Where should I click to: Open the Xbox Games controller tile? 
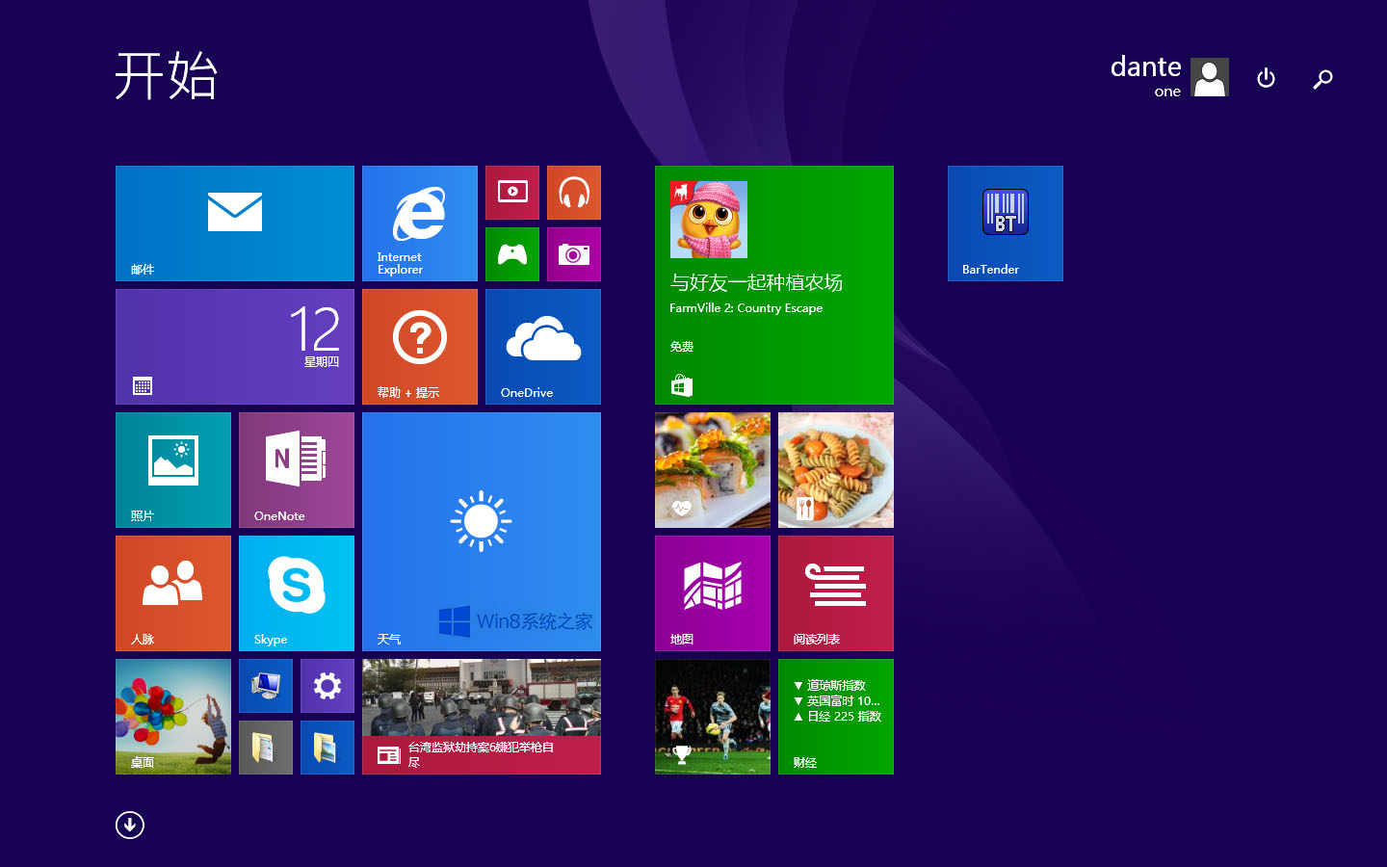pos(512,254)
